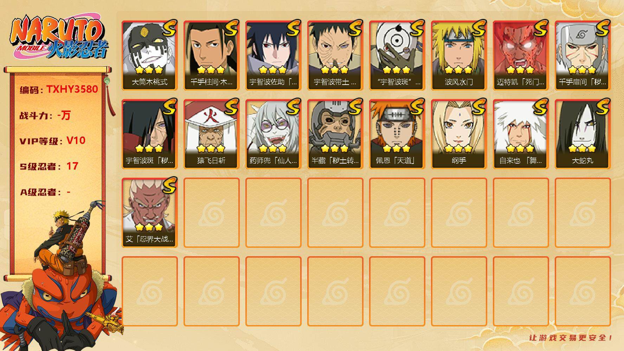Click the 迈特凯「死门」 red card

(521, 55)
